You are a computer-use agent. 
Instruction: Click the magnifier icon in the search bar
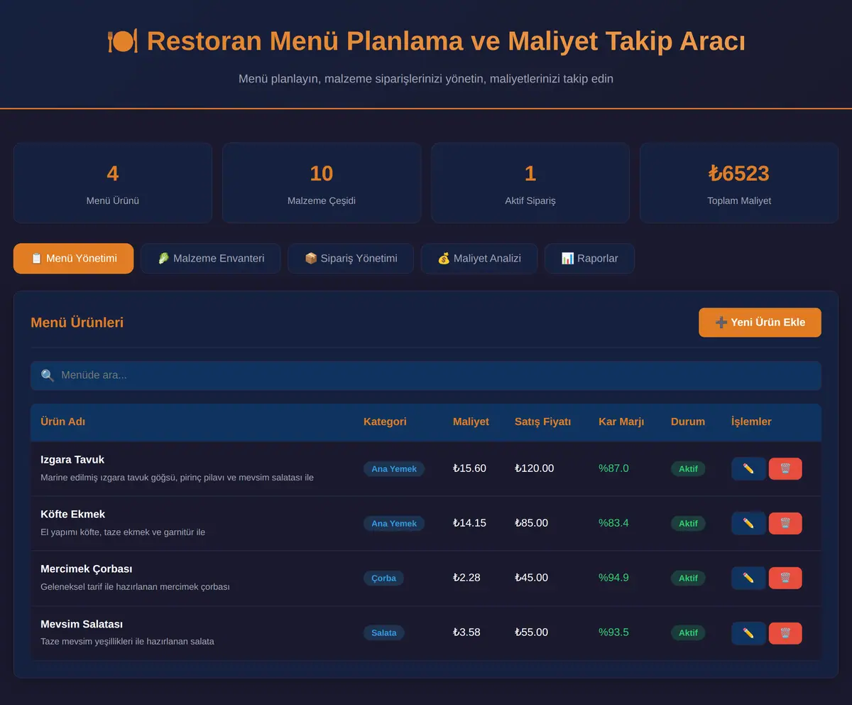tap(48, 375)
